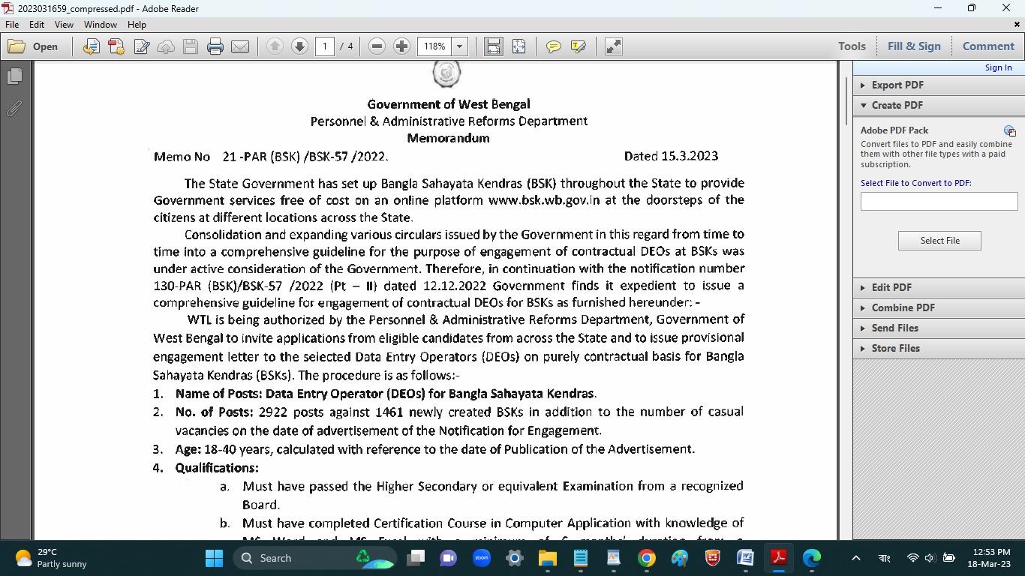Click the 'Dated 15.3.2023' text

[x=671, y=156]
